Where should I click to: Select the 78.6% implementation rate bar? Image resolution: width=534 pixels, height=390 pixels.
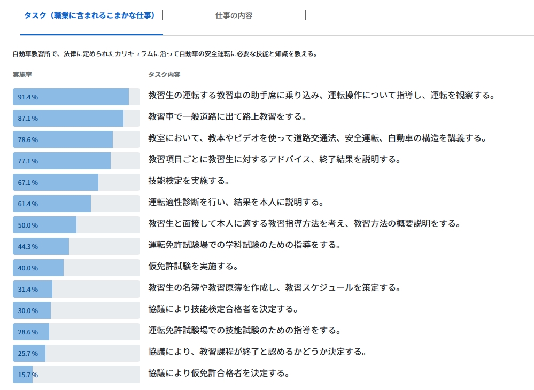76,139
